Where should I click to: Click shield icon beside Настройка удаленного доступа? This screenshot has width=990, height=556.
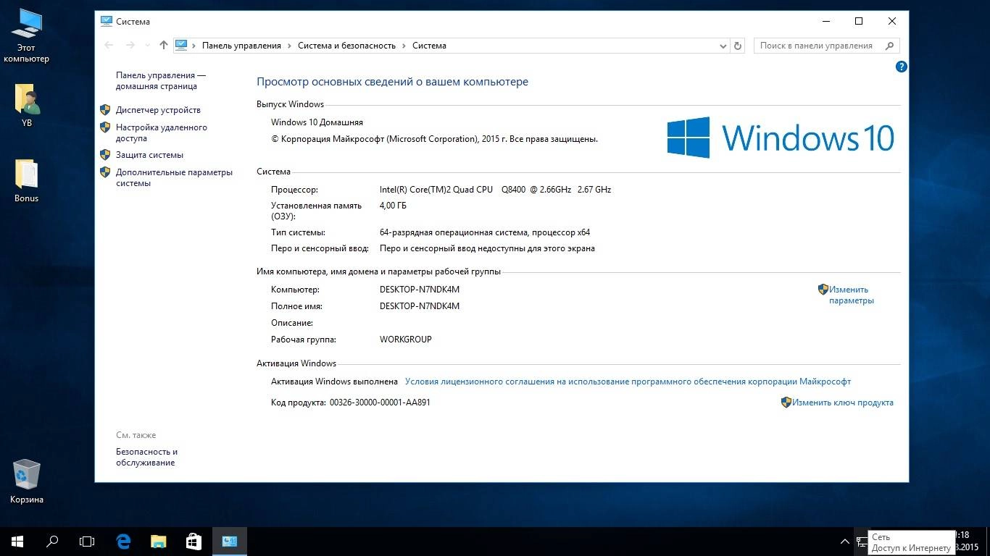[x=105, y=127]
